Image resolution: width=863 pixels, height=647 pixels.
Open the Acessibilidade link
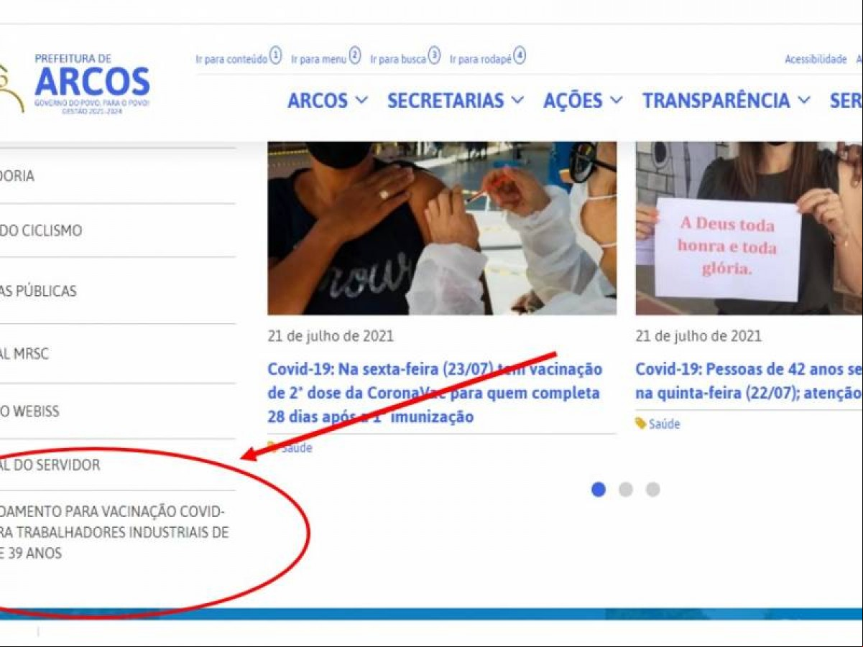pyautogui.click(x=816, y=60)
